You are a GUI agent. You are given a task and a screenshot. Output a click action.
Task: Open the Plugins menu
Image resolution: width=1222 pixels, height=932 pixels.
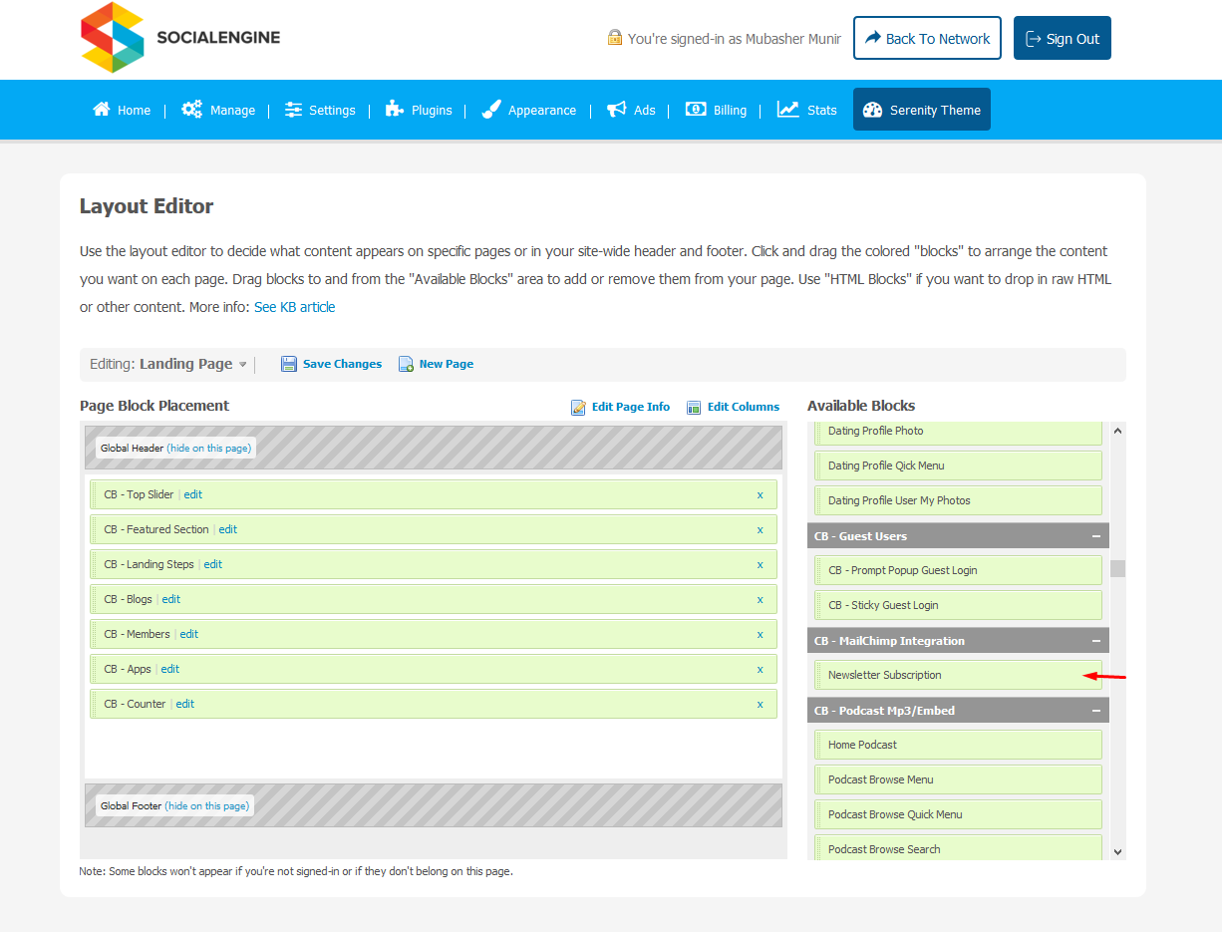click(x=420, y=110)
